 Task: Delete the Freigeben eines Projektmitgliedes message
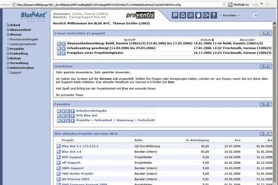(x=63, y=53)
